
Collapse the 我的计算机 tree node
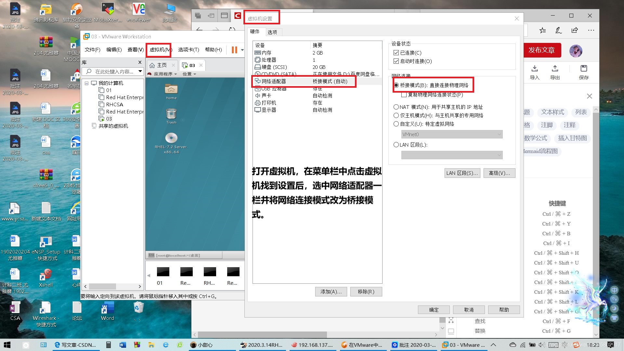[87, 83]
